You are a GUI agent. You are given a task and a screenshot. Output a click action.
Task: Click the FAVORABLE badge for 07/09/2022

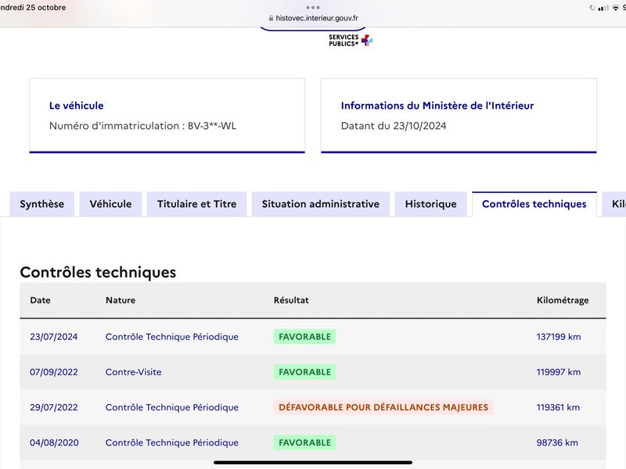(304, 372)
